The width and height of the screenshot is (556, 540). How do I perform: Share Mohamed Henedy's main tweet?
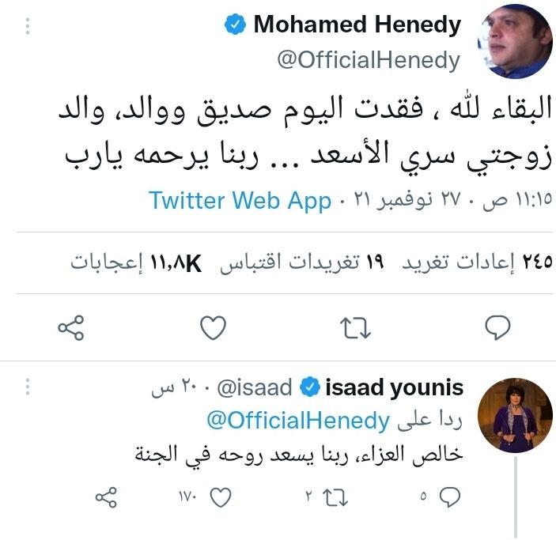(x=71, y=327)
